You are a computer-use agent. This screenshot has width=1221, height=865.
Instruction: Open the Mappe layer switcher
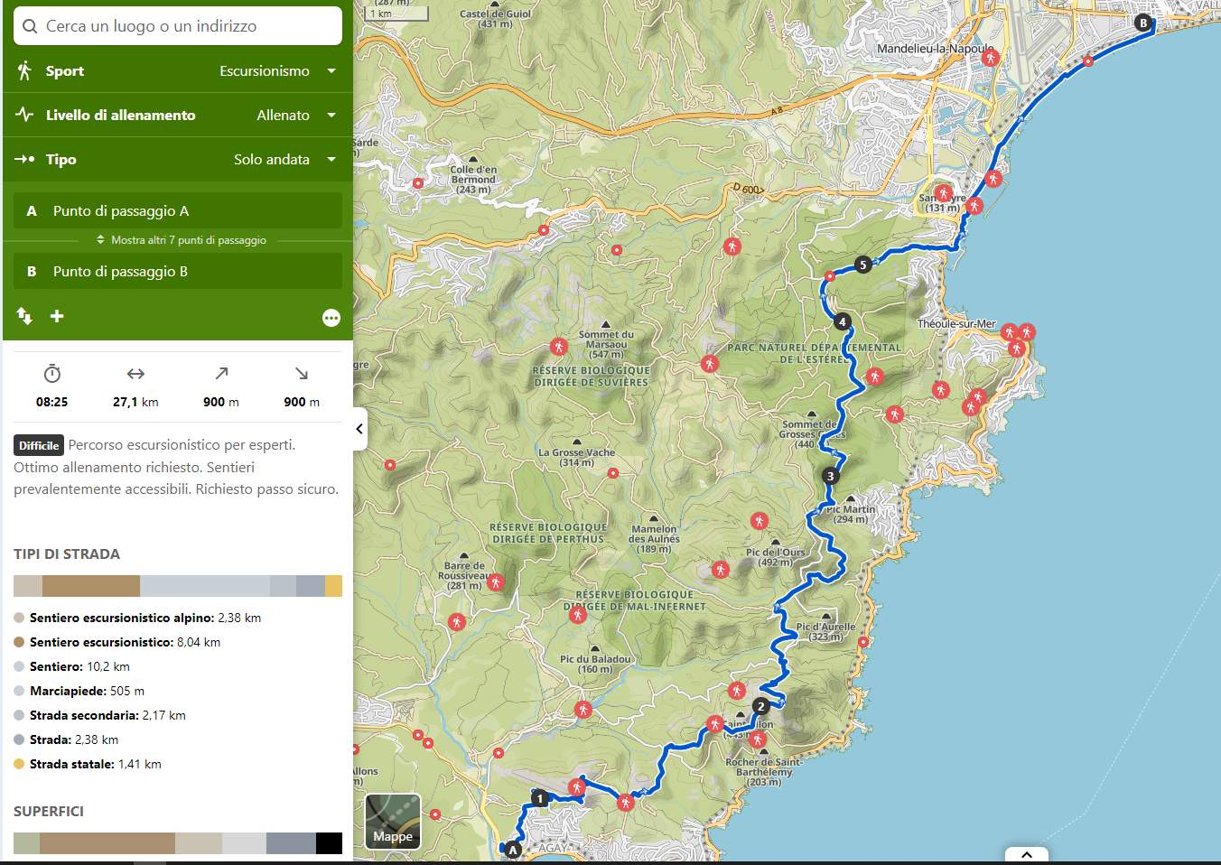pos(393,822)
